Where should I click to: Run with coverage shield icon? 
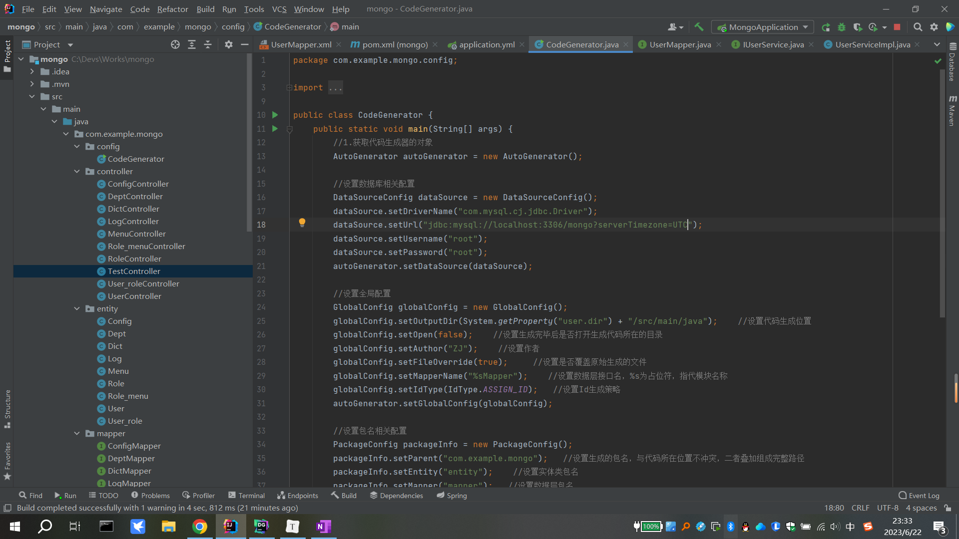point(858,27)
